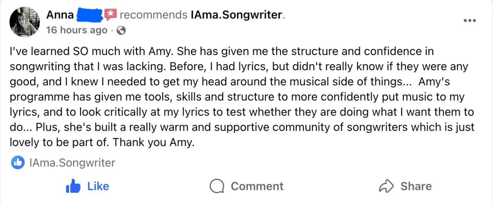Click the "16 hours ago" timestamp
The image size is (493, 203).
click(77, 30)
